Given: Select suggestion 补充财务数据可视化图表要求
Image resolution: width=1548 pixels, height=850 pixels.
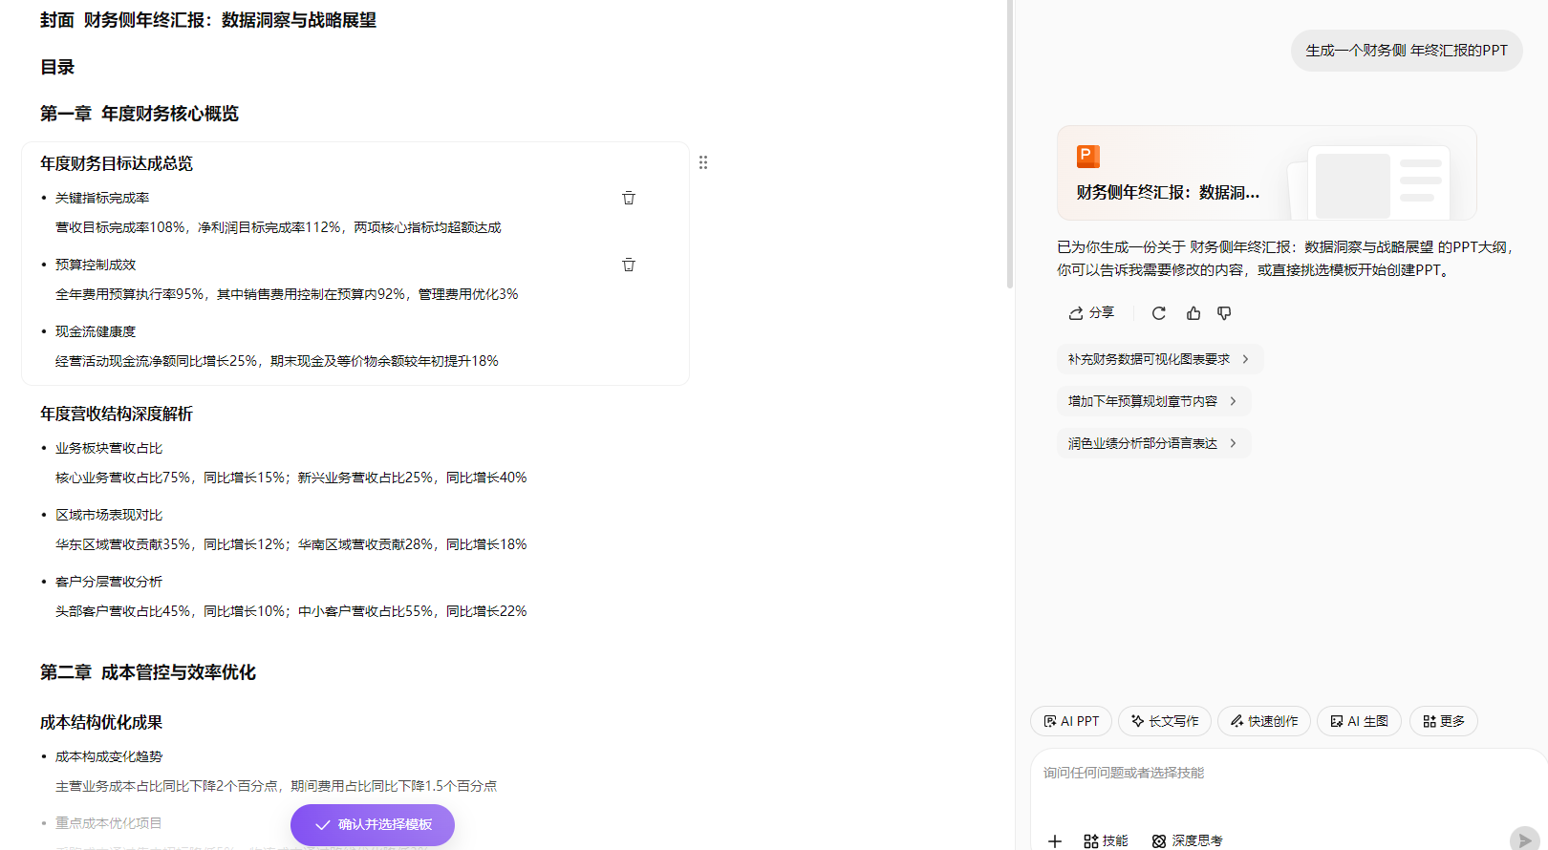Looking at the screenshot, I should point(1159,359).
